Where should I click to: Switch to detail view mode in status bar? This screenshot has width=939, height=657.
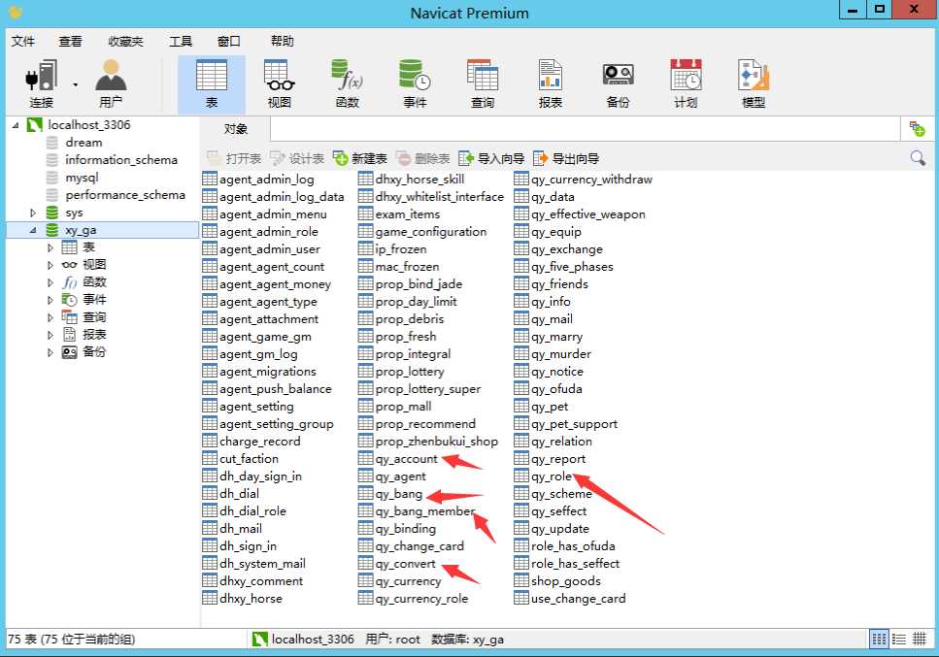tap(899, 639)
